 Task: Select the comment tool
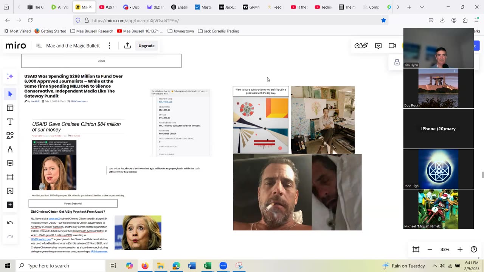10,163
